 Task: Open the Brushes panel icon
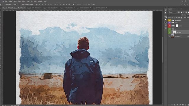click(x=166, y=22)
